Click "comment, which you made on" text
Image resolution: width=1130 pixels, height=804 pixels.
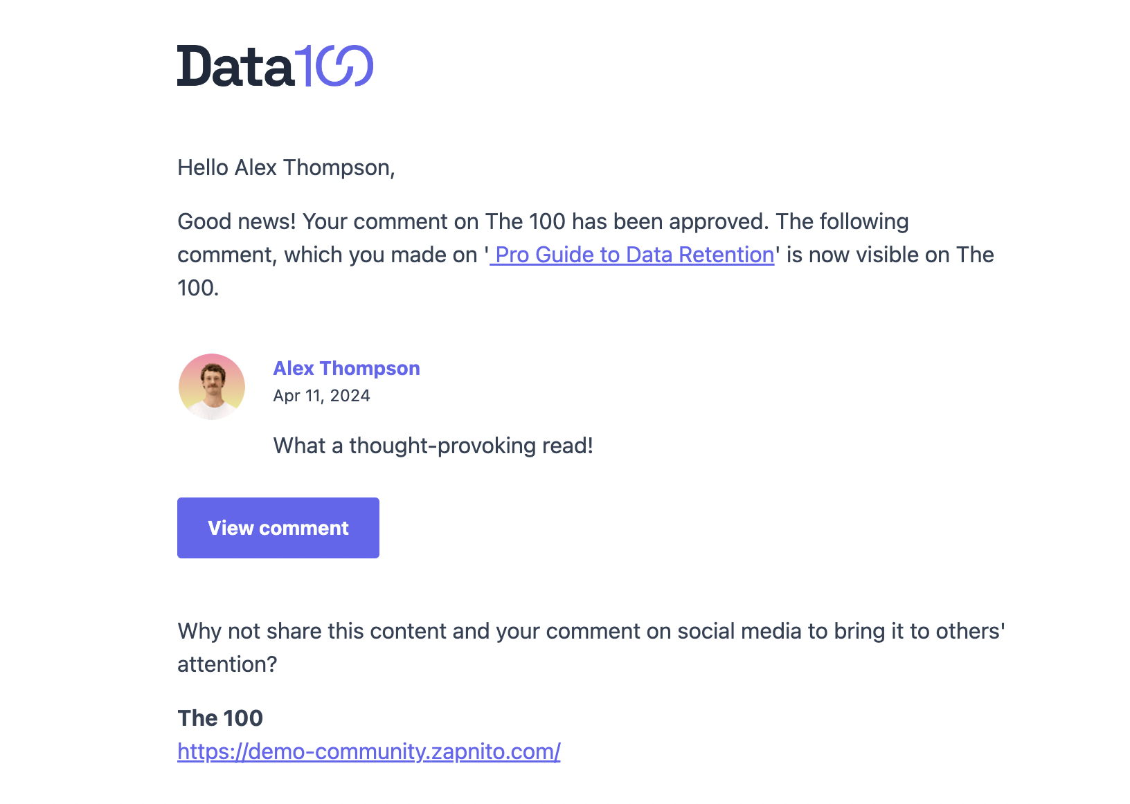(x=327, y=255)
